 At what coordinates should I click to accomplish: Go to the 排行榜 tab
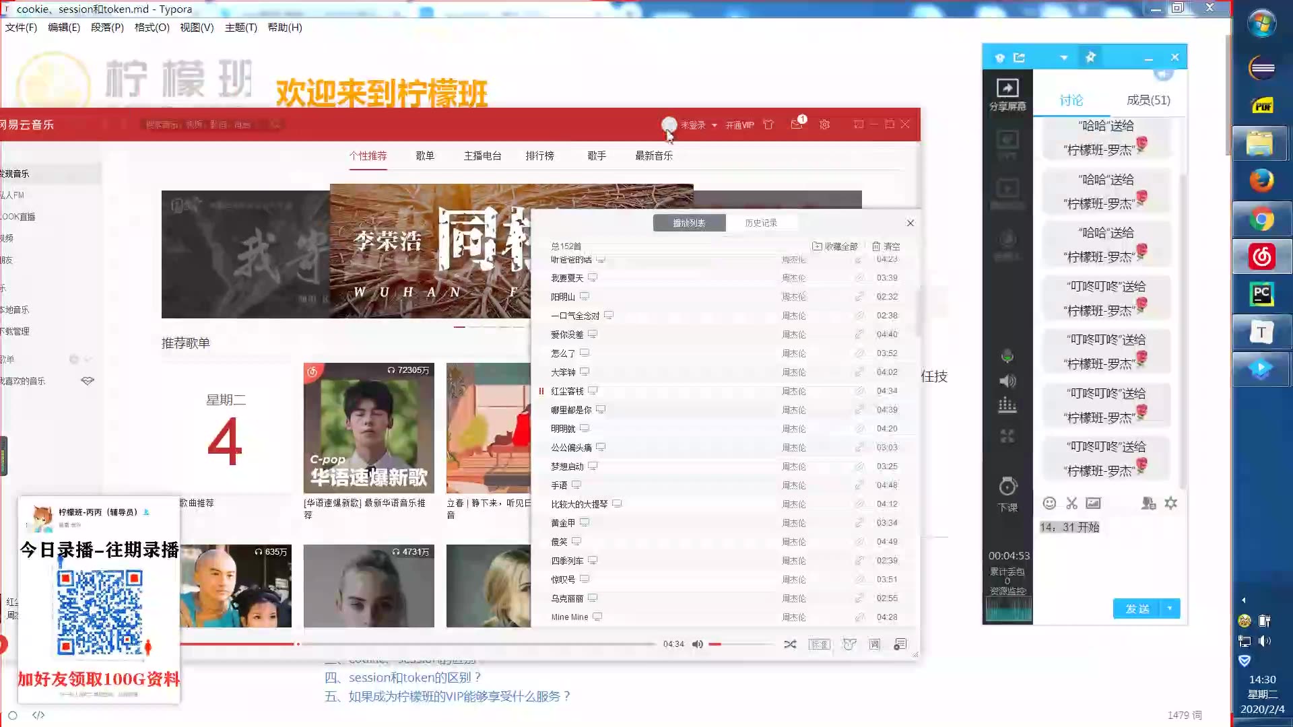pos(539,155)
